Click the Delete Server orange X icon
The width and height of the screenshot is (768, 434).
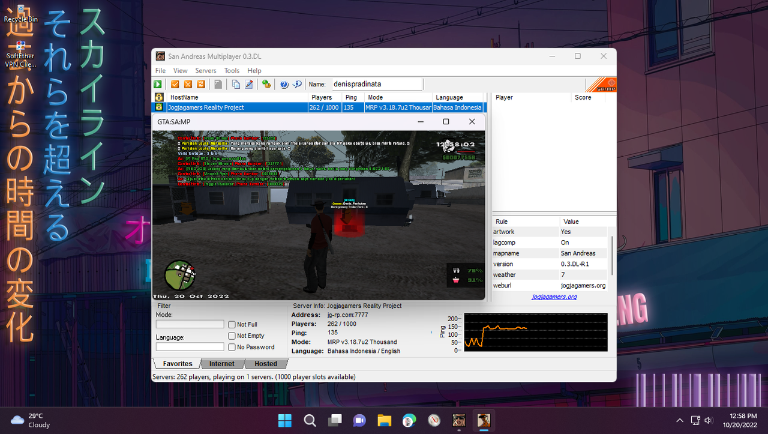(188, 85)
